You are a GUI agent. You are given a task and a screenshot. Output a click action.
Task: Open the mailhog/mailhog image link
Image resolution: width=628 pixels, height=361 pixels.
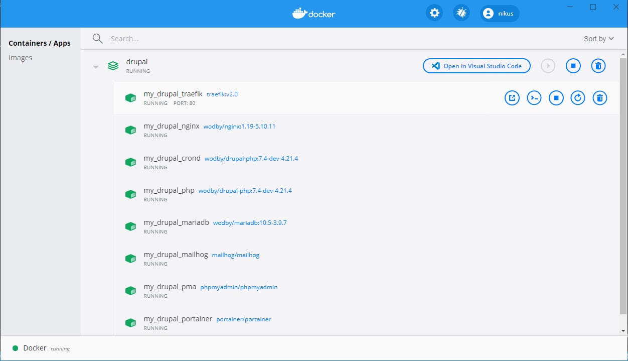tap(236, 255)
